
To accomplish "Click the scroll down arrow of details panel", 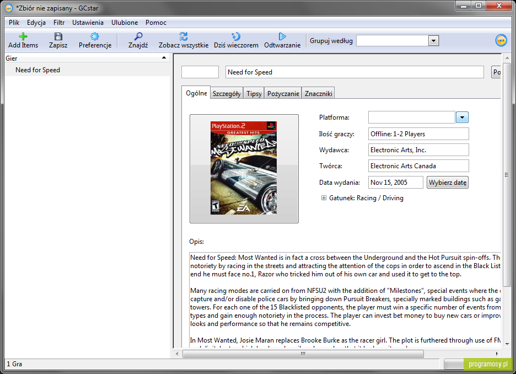I will click(507, 344).
